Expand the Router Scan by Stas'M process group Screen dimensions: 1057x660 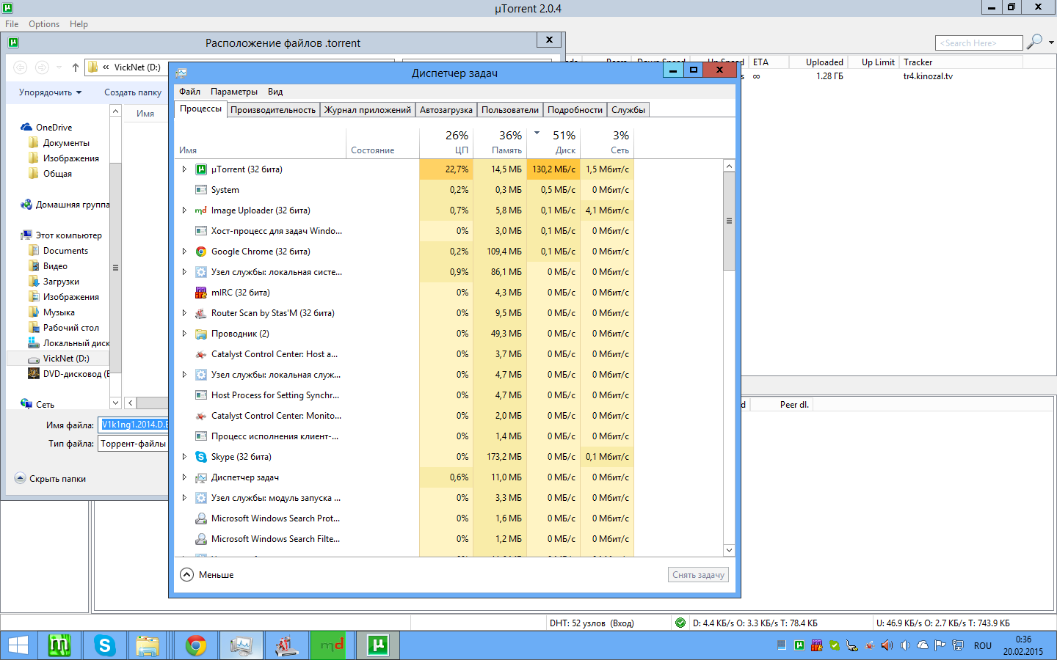point(184,313)
